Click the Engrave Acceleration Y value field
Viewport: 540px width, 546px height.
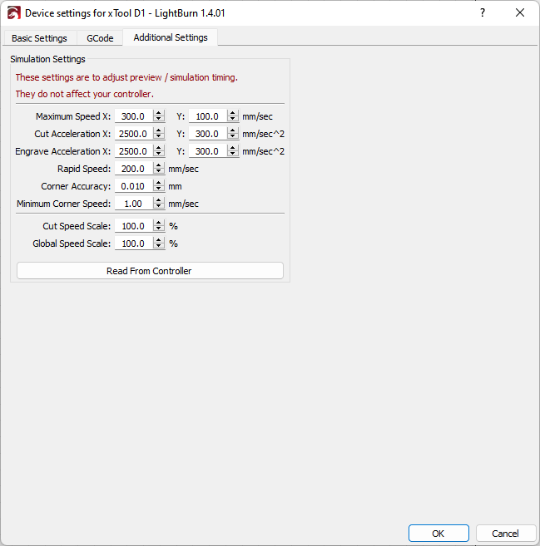(208, 151)
